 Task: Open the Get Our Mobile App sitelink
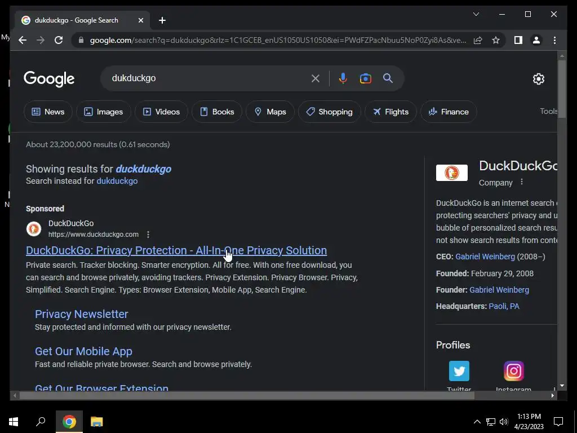tap(83, 351)
